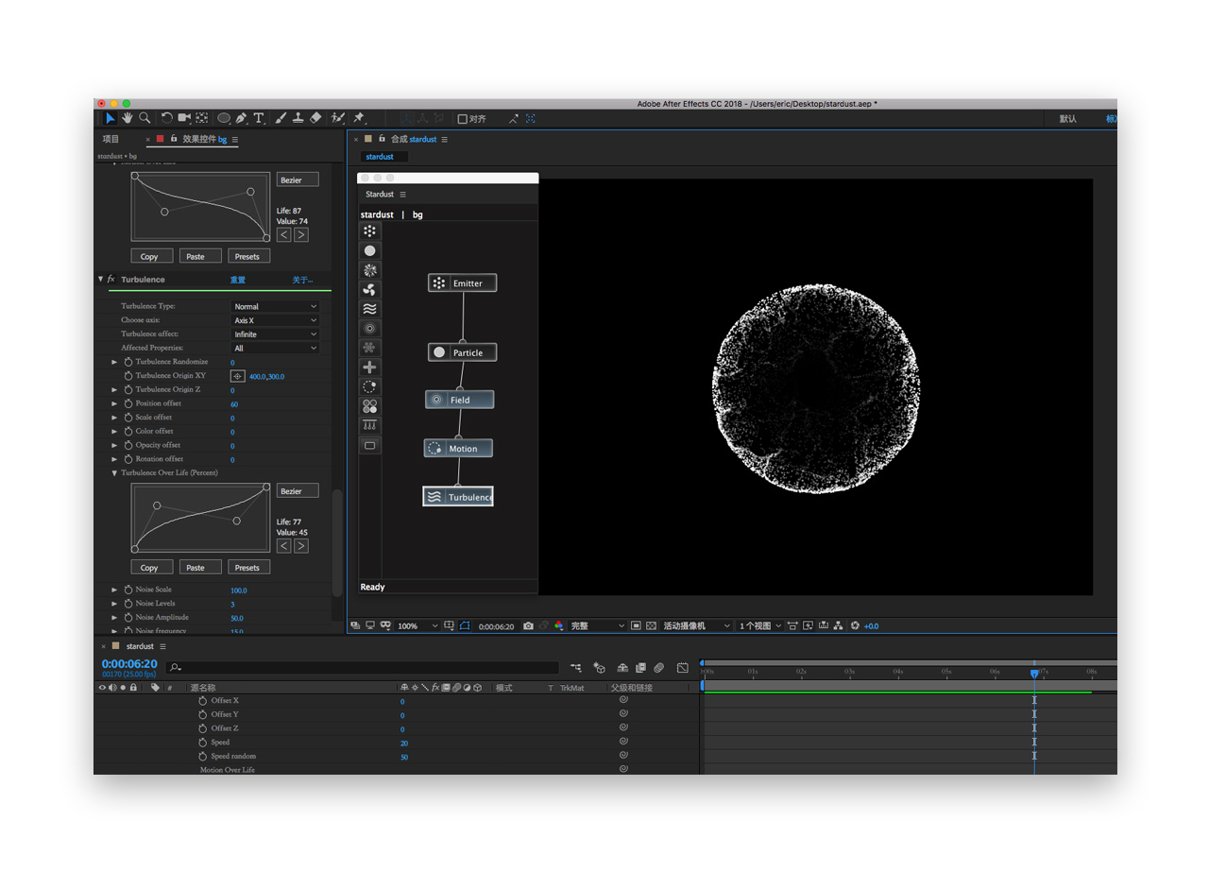Toggle stopwatch for Noise Scale
The width and height of the screenshot is (1209, 872).
(x=128, y=590)
